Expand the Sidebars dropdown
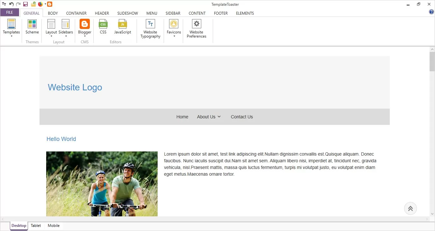The image size is (435, 231). coord(66,36)
